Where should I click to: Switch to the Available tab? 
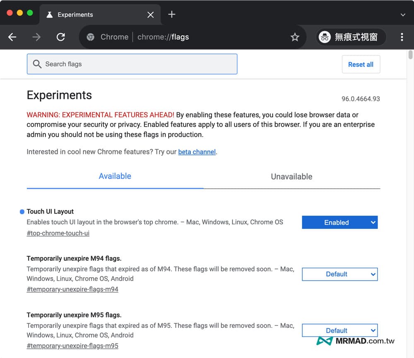115,176
